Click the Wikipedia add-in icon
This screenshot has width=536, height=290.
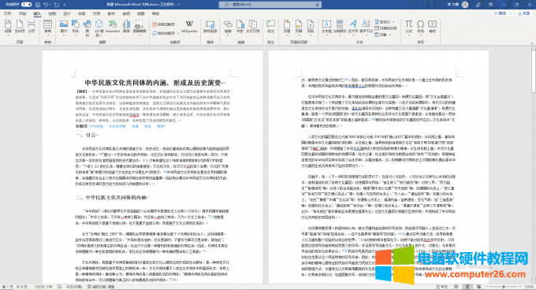[x=189, y=27]
